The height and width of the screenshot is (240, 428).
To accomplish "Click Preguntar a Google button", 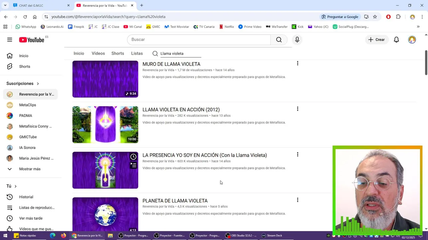I will coord(340,17).
